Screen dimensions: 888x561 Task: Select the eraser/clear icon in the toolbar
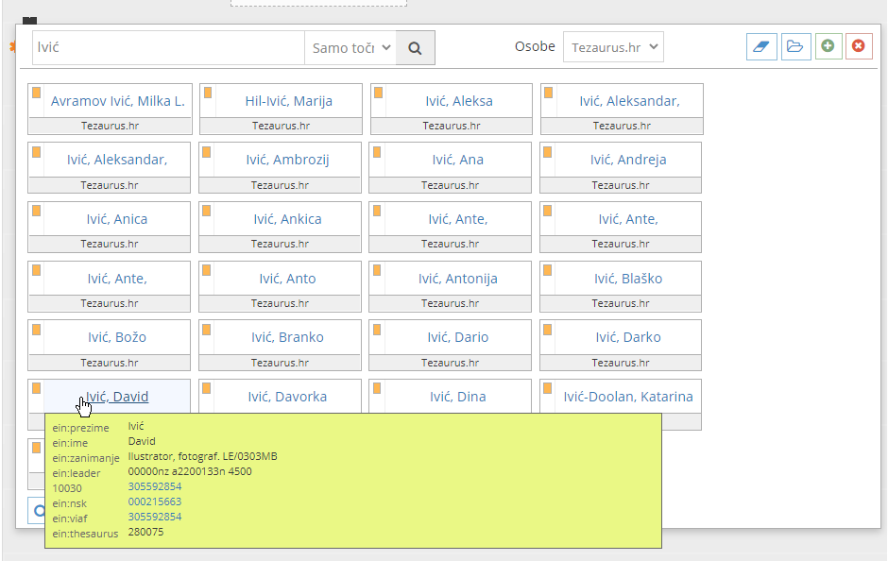click(x=761, y=45)
